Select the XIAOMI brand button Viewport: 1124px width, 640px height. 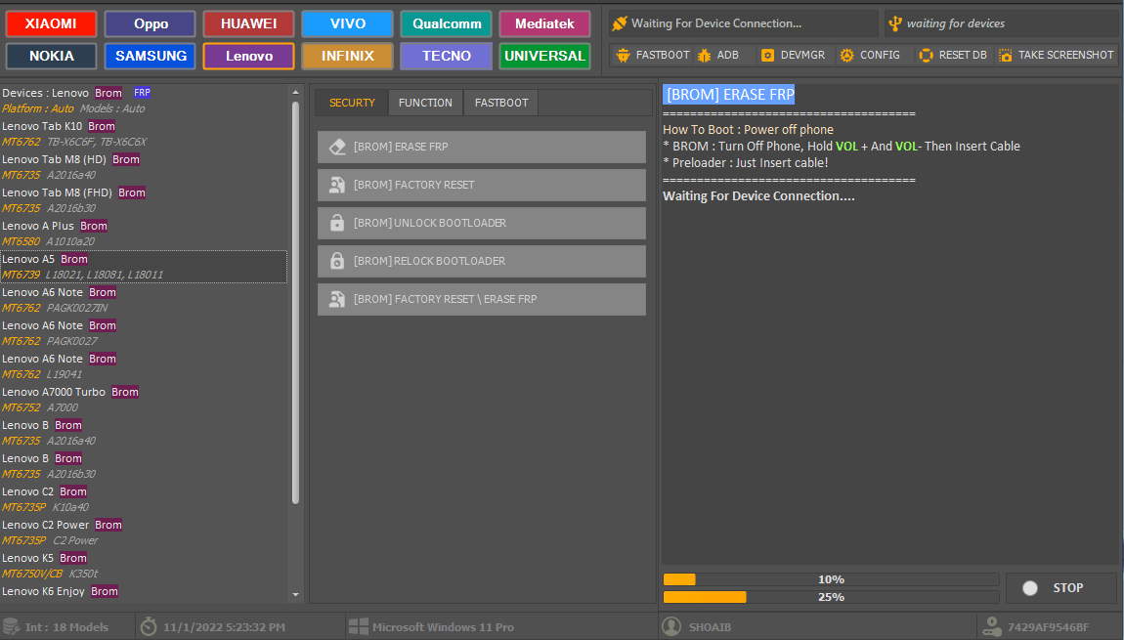pyautogui.click(x=51, y=23)
